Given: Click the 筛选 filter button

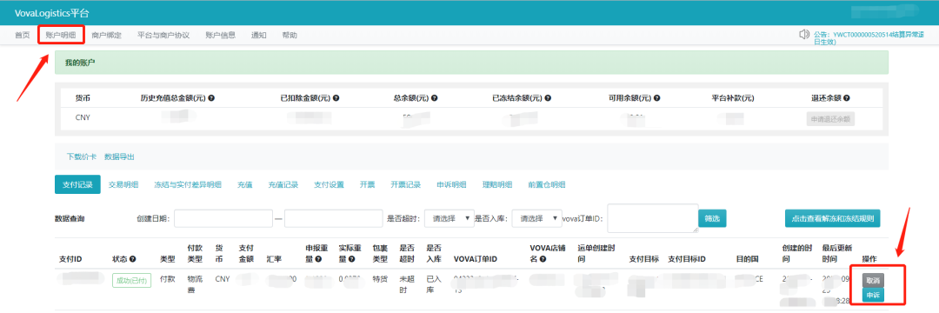Looking at the screenshot, I should (712, 219).
